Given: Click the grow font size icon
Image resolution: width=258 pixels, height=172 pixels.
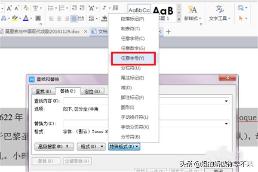Looking at the screenshot, I should [9, 8].
